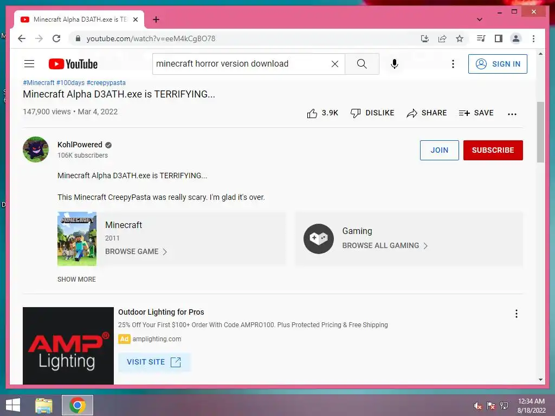The width and height of the screenshot is (555, 416).
Task: Open BROWSE ALL GAMING link
Action: (385, 246)
